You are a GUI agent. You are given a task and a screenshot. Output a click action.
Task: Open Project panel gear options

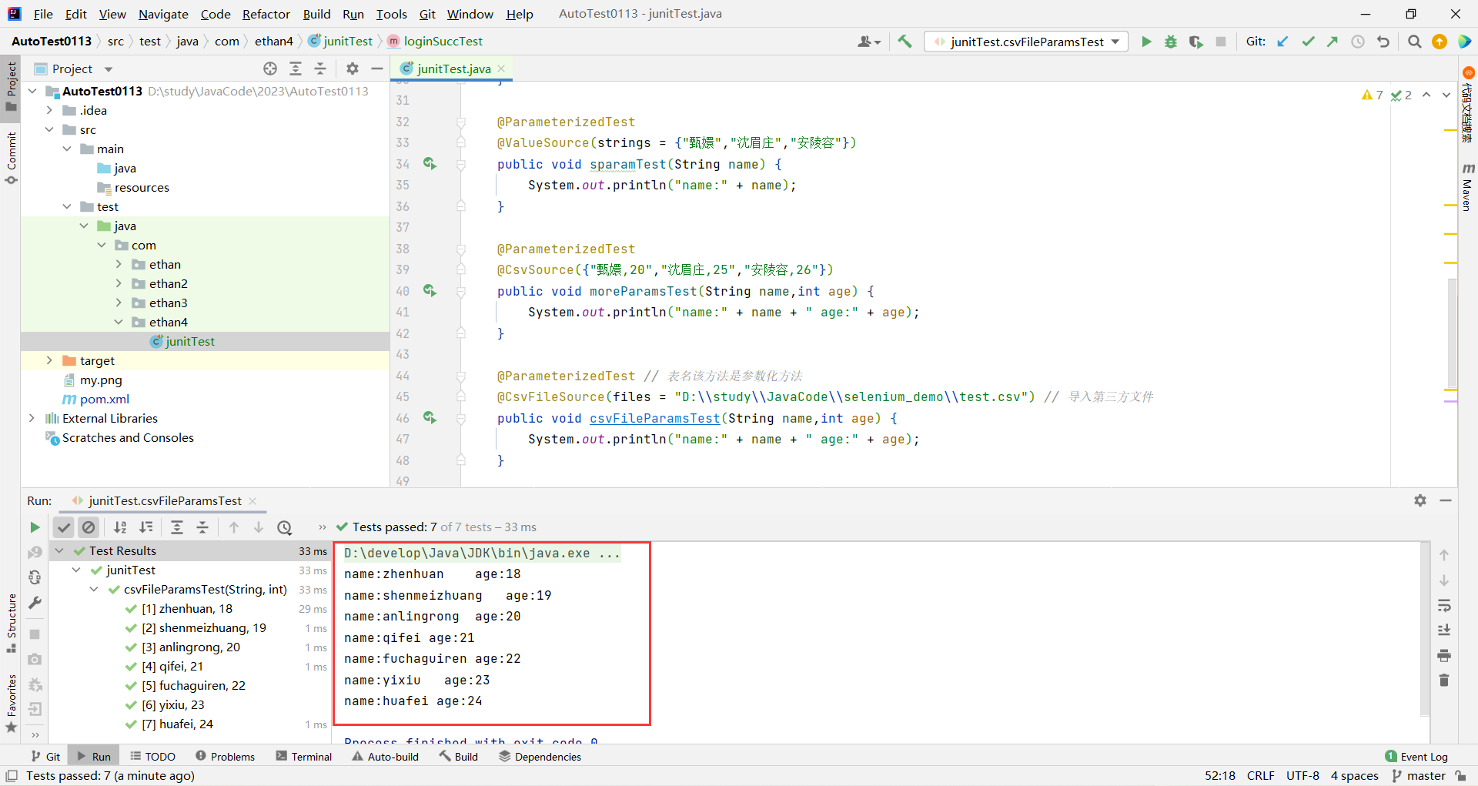click(x=353, y=69)
